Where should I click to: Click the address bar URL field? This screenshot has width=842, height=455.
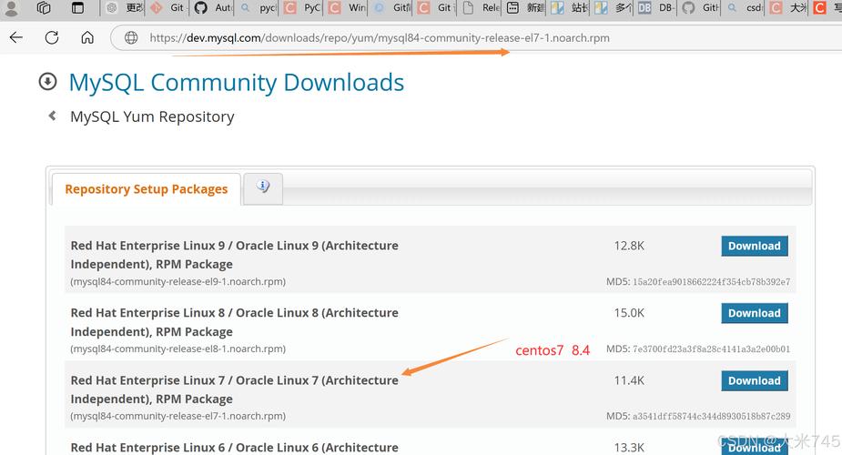tap(380, 38)
